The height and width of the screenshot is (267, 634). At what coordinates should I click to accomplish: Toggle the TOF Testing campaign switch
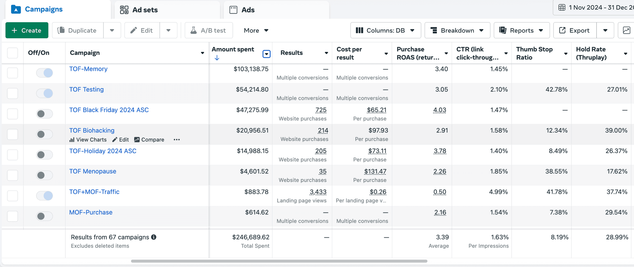[x=45, y=93]
